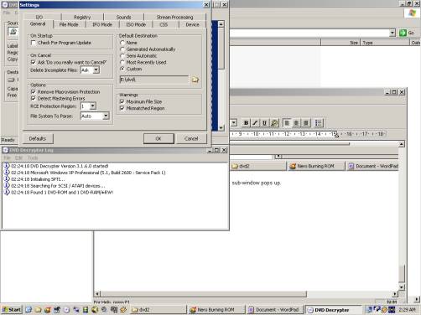The height and width of the screenshot is (315, 421).
Task: Select the General tab
Action: (x=38, y=24)
